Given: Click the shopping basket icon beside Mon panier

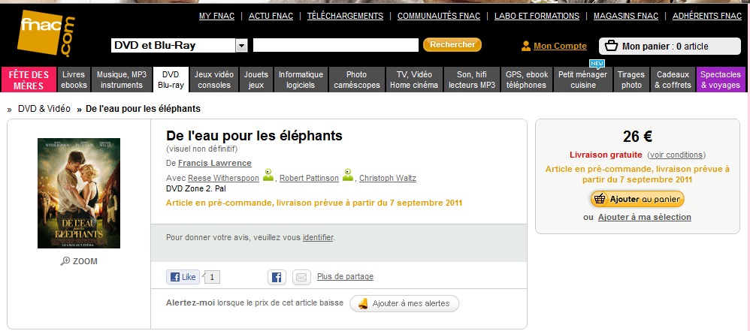Looking at the screenshot, I should [x=611, y=46].
